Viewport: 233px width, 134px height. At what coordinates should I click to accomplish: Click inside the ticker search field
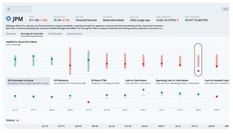pyautogui.click(x=20, y=9)
